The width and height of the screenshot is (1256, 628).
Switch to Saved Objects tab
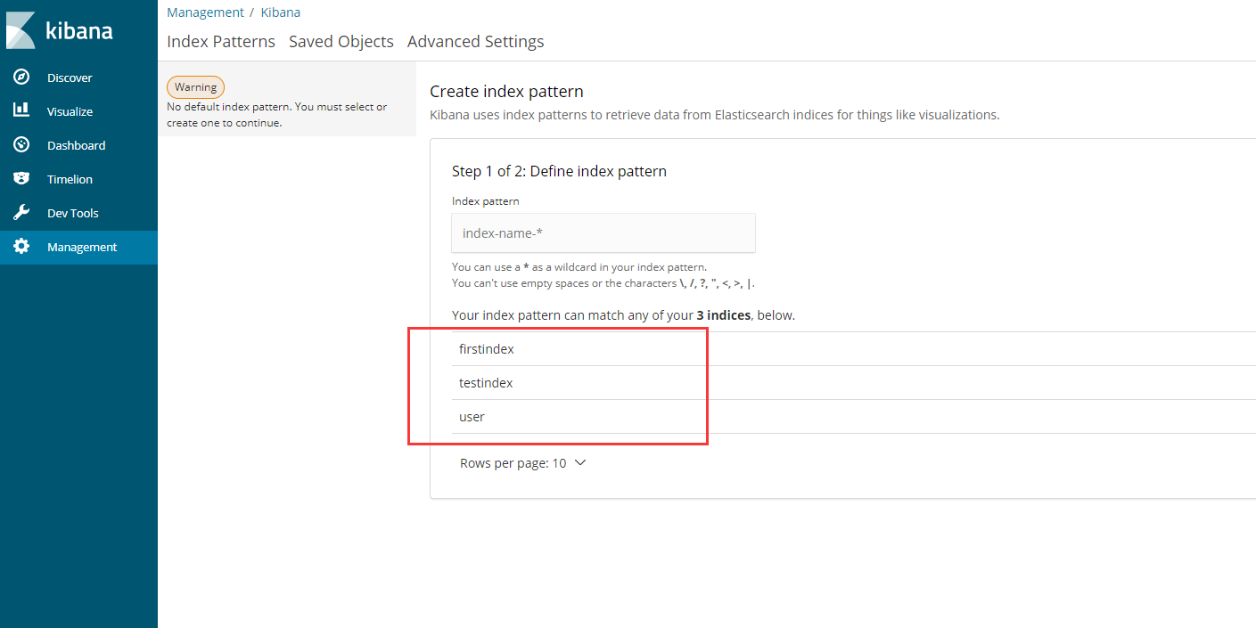coord(341,42)
